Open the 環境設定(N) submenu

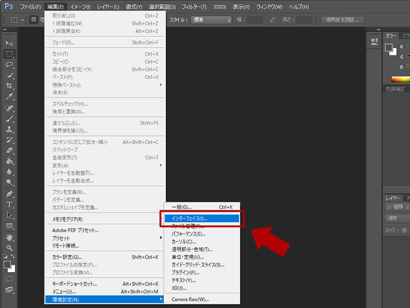[105, 299]
